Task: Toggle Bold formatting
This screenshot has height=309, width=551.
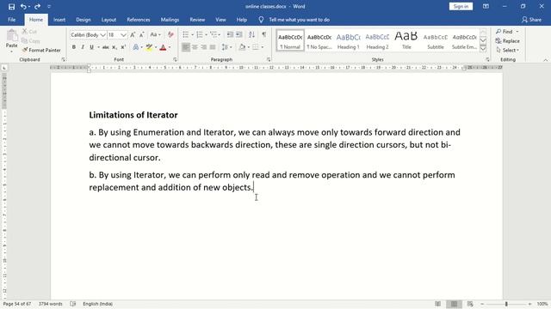Action: click(x=74, y=47)
